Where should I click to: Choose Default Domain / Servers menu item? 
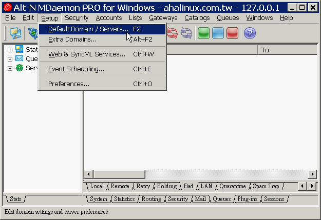[x=102, y=29]
